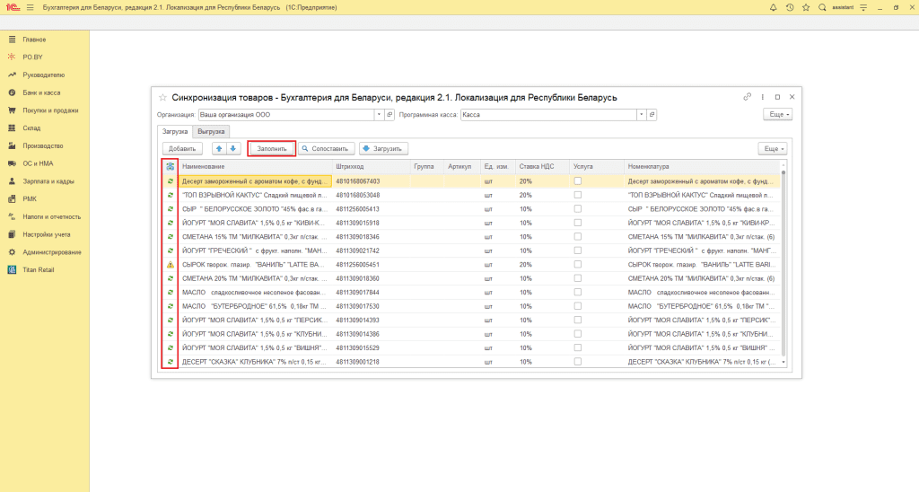Toggle Услуга checkbox for СЫР БЕЛОРУССКОЕ ЗОЛОТО row
This screenshot has height=492, width=919.
pos(578,209)
